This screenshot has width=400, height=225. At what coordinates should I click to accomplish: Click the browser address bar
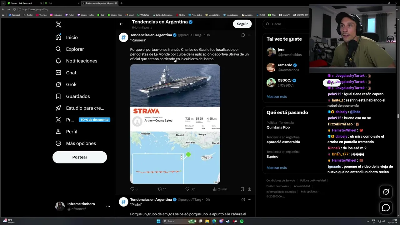[x=162, y=9]
